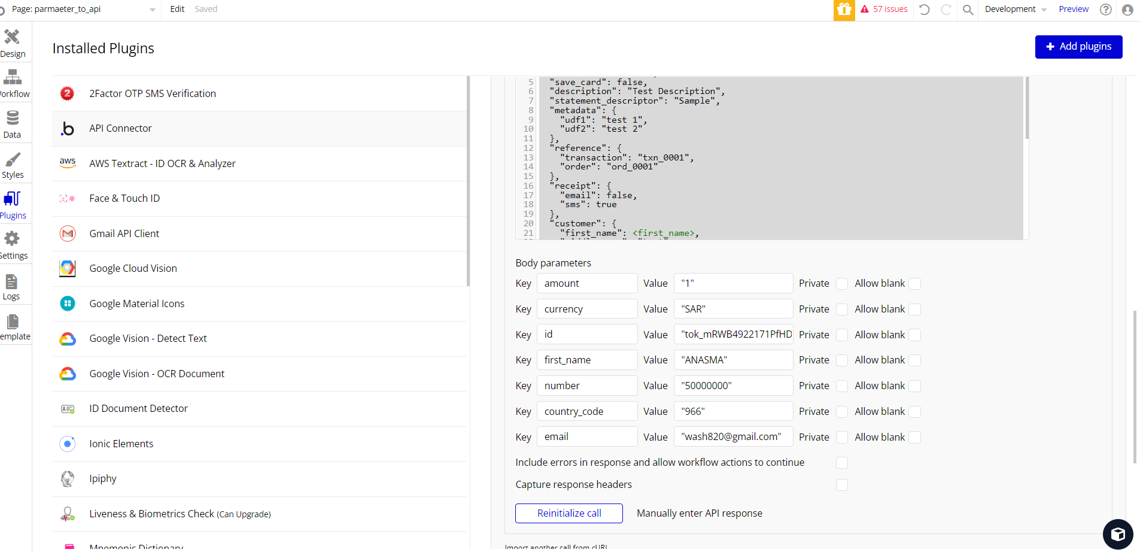Click the number value input field

(x=734, y=386)
